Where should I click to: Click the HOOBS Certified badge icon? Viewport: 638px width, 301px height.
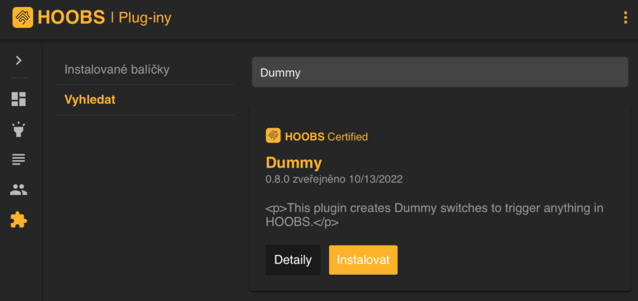pyautogui.click(x=273, y=136)
